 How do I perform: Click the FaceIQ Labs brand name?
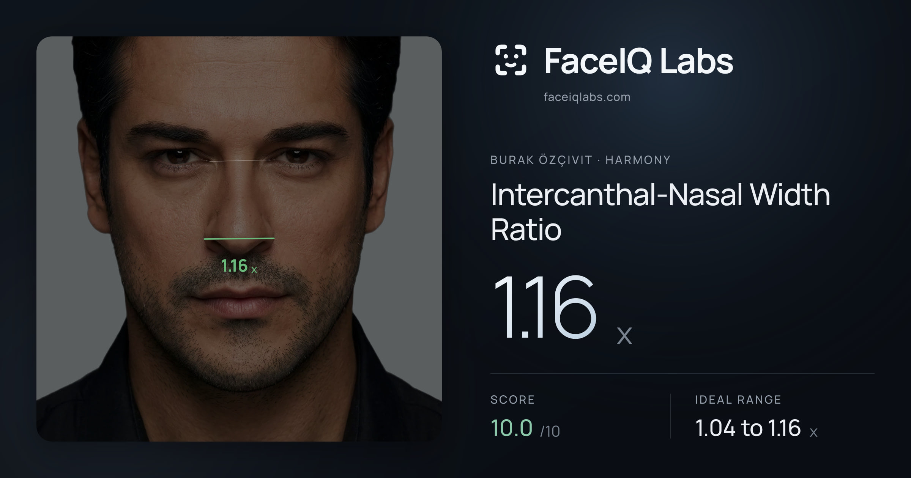point(638,61)
